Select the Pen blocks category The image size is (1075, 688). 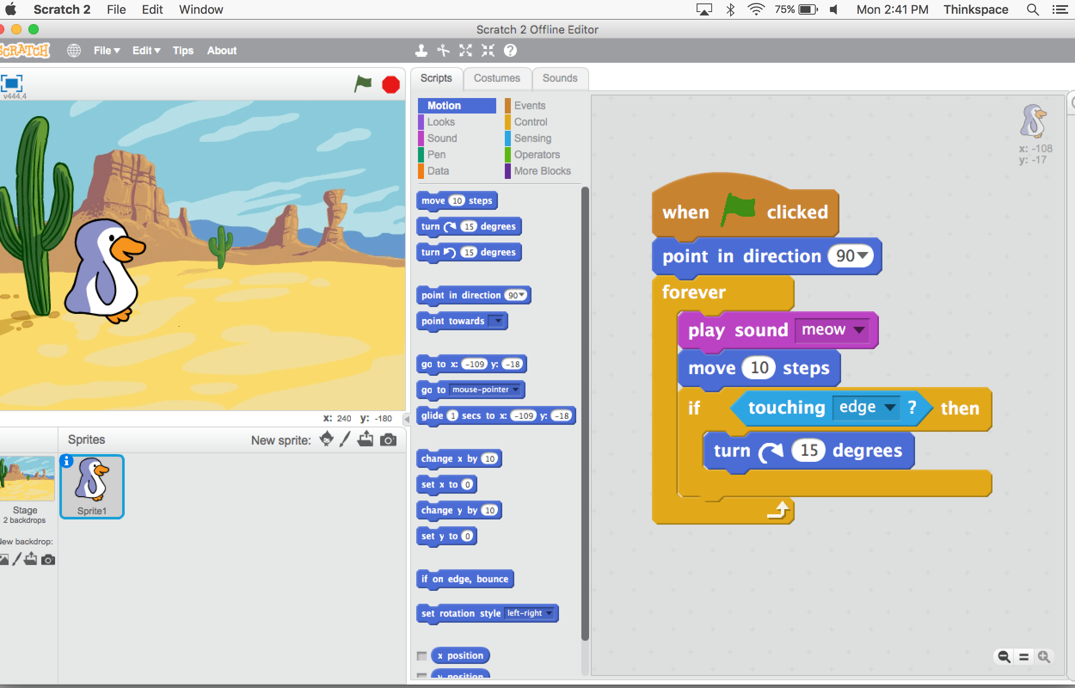(437, 154)
